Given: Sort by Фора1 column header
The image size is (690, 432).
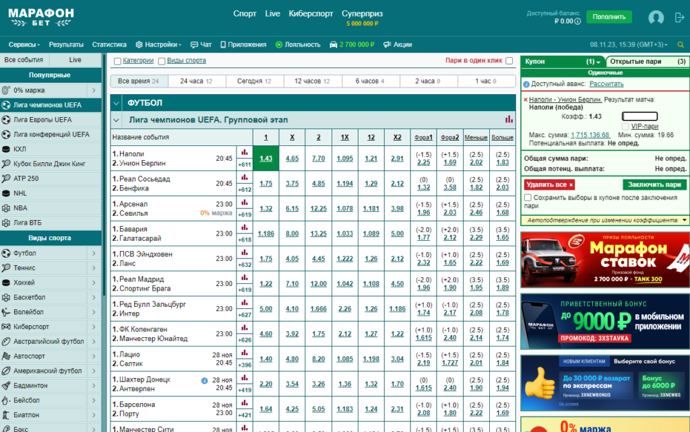Looking at the screenshot, I should (x=423, y=137).
